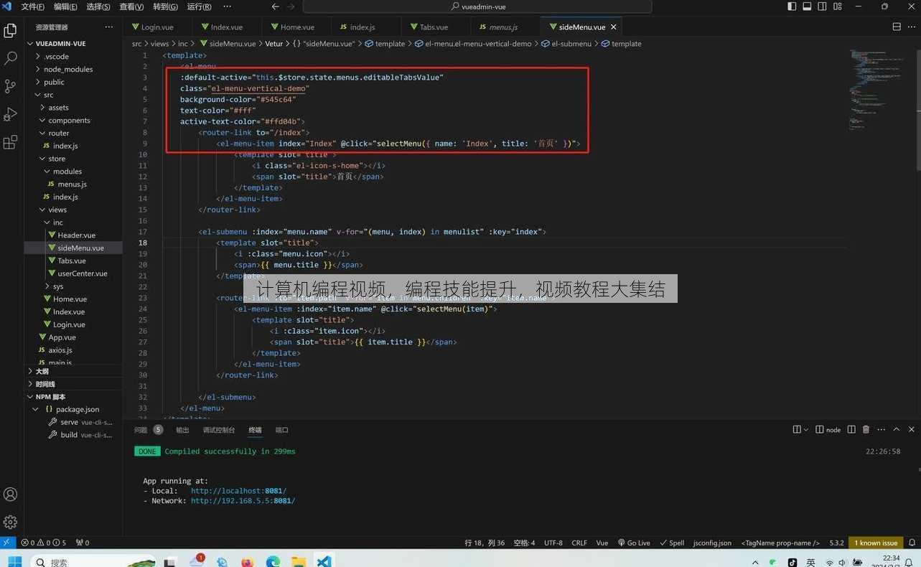This screenshot has width=921, height=567.
Task: Open terminal panel more actions ellipsis
Action: click(881, 430)
